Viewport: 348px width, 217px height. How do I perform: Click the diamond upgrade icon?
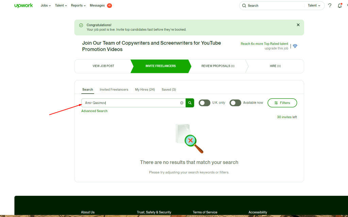point(295,46)
